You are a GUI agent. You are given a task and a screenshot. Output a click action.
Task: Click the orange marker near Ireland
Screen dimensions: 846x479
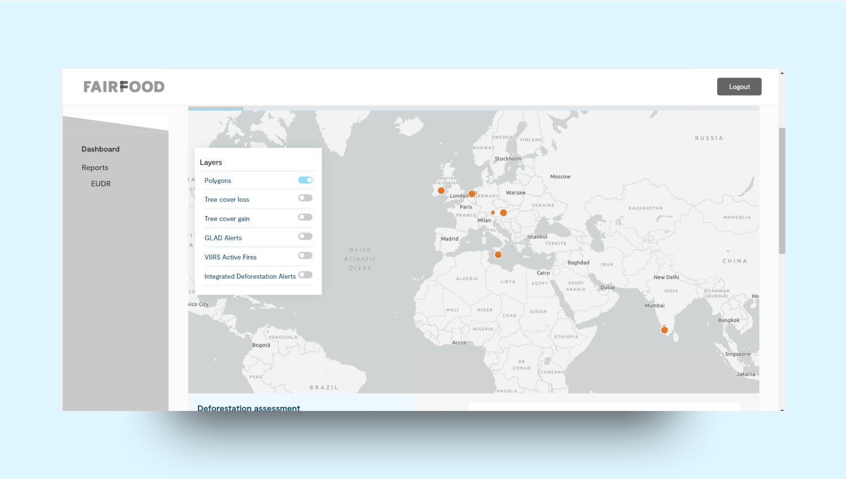point(441,191)
